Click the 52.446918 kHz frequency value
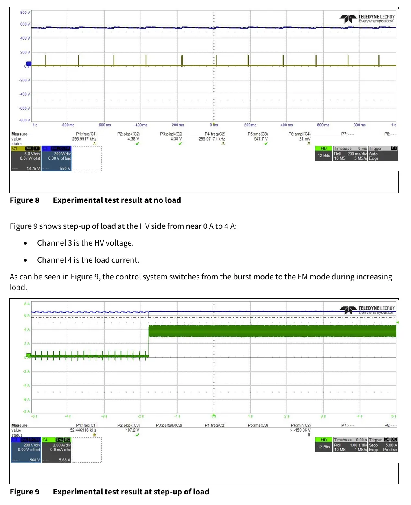The width and height of the screenshot is (411, 505). click(83, 430)
